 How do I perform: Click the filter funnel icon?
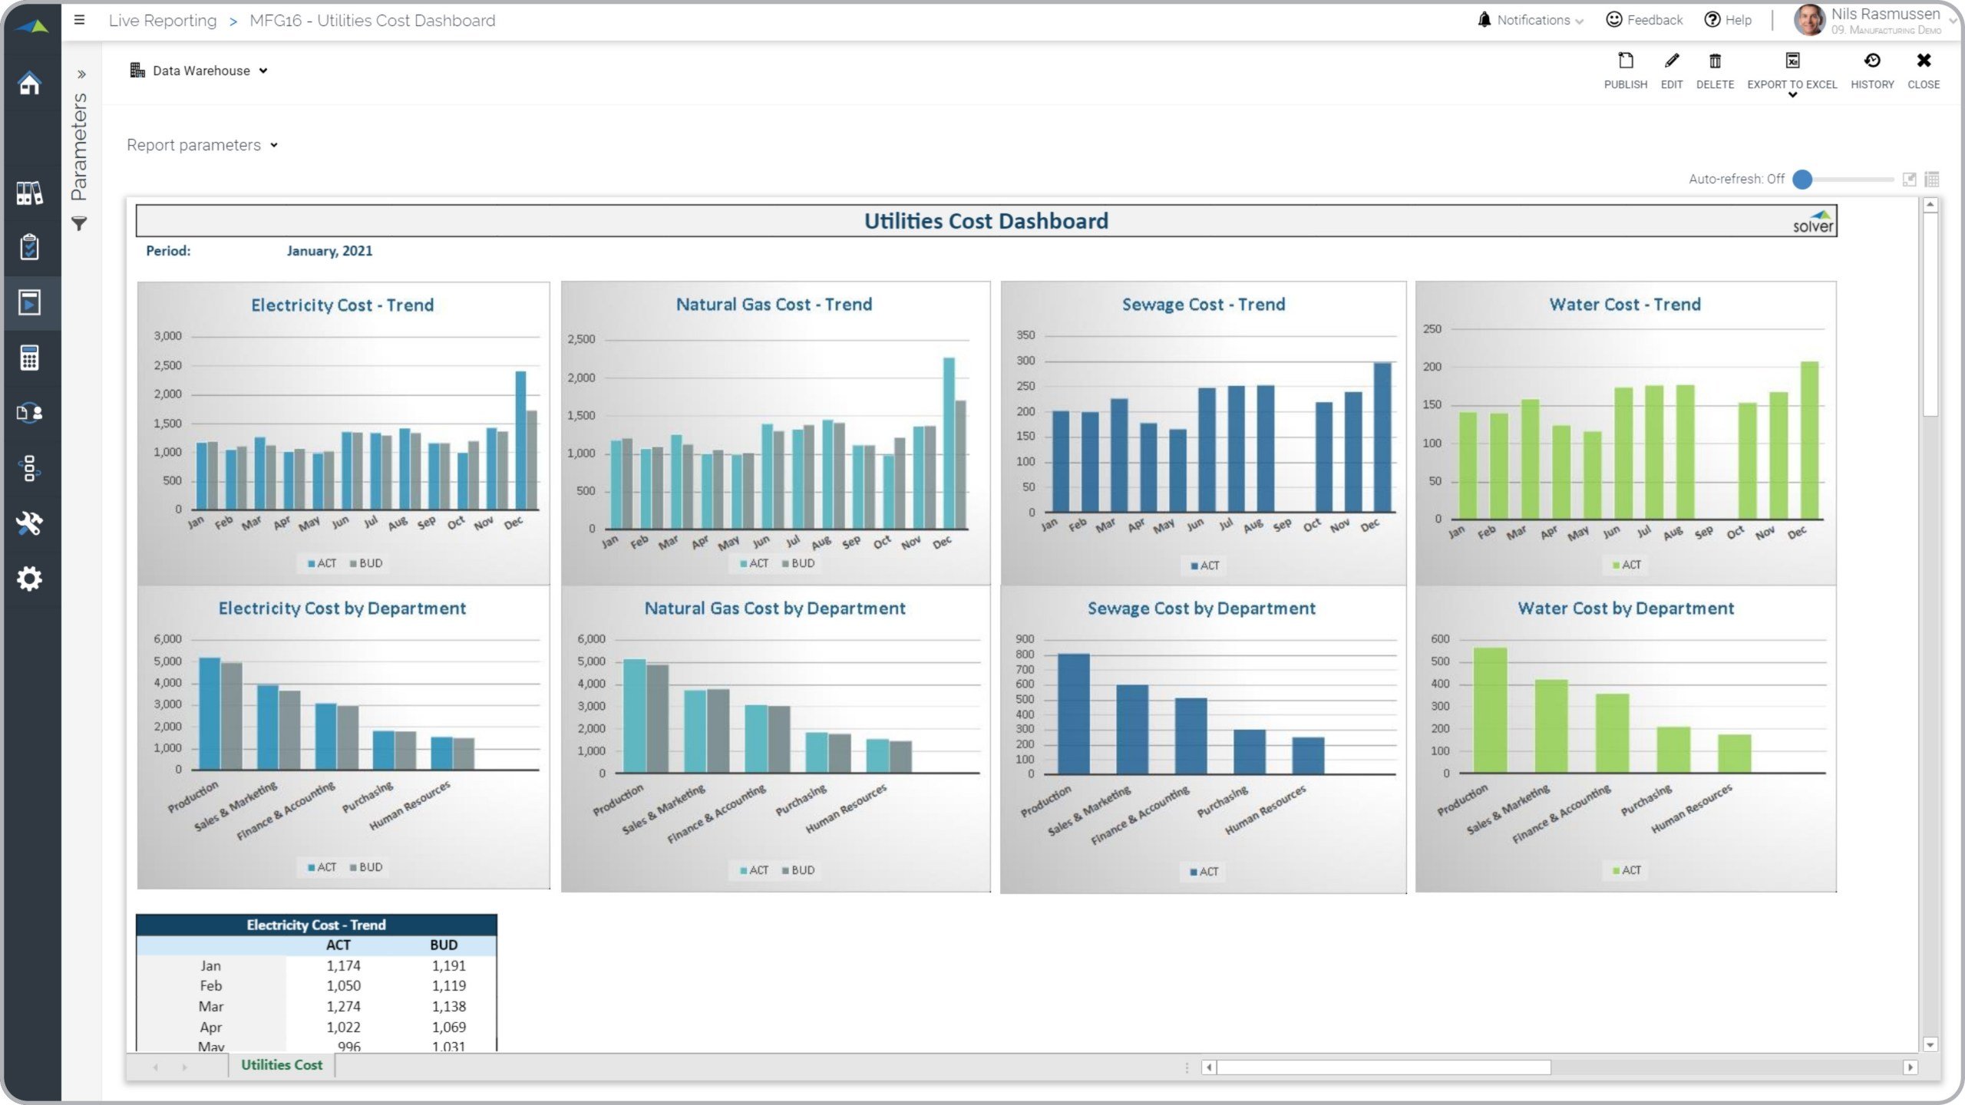pos(79,224)
